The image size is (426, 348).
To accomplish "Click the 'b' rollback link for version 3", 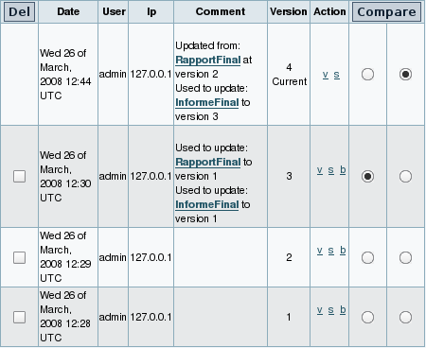I will click(x=343, y=170).
